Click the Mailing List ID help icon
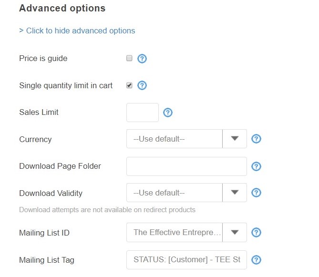This screenshot has width=319, height=277. 256,233
